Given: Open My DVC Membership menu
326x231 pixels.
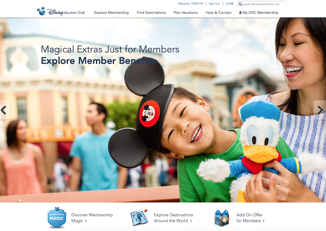Looking at the screenshot, I should pos(259,13).
